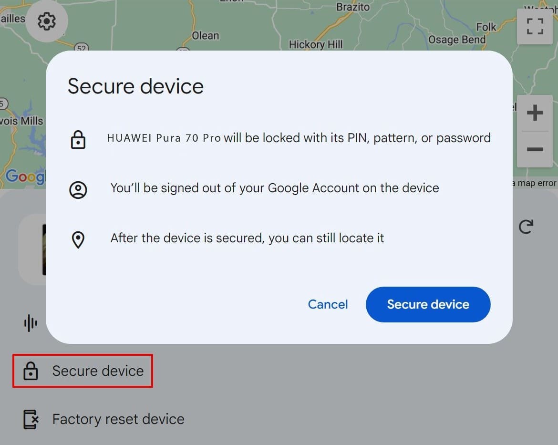Click the Google Account sign-out icon
The image size is (558, 445).
click(x=78, y=189)
